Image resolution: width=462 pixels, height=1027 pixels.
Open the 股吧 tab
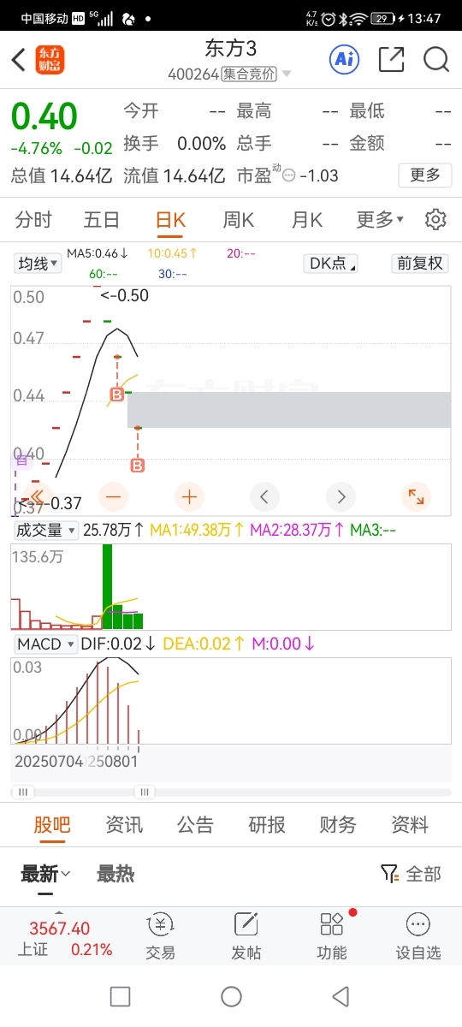click(x=52, y=825)
